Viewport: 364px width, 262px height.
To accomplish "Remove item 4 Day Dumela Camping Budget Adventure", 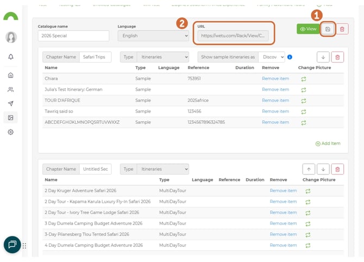I will [x=283, y=245].
